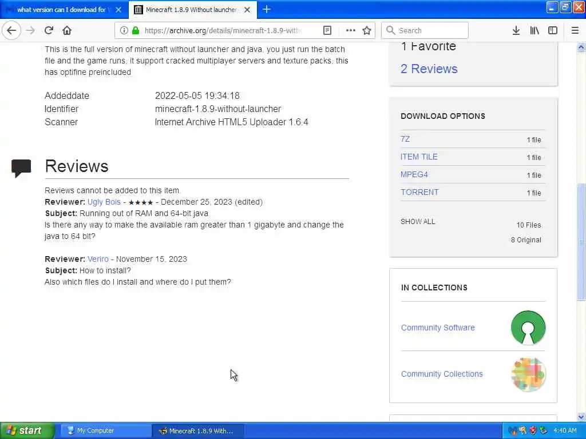Click the DOWNLOAD OPTIONS heading
Image resolution: width=586 pixels, height=439 pixels.
443,116
